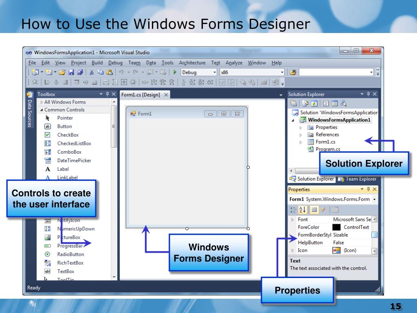This screenshot has height=313, width=417.
Task: Select the PictureBox control in Toolbox
Action: pyautogui.click(x=68, y=237)
